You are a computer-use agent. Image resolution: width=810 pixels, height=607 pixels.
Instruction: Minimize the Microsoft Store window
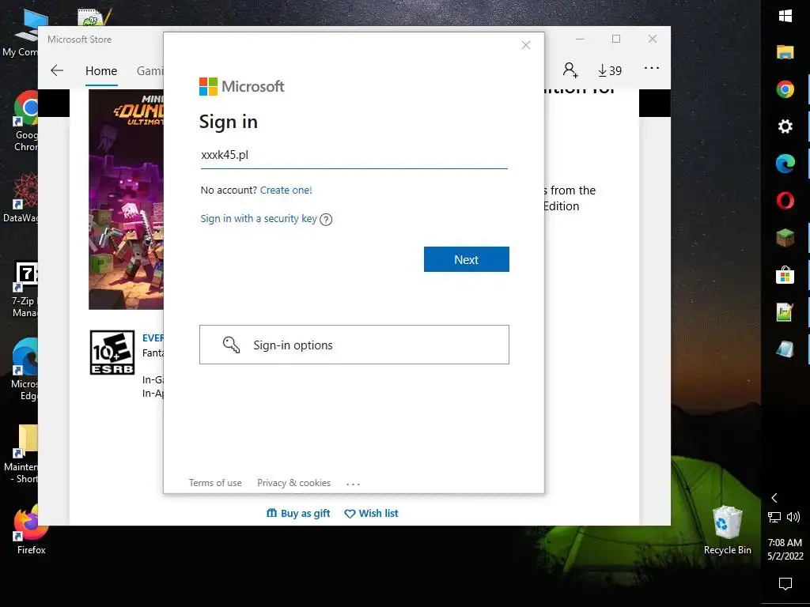580,39
